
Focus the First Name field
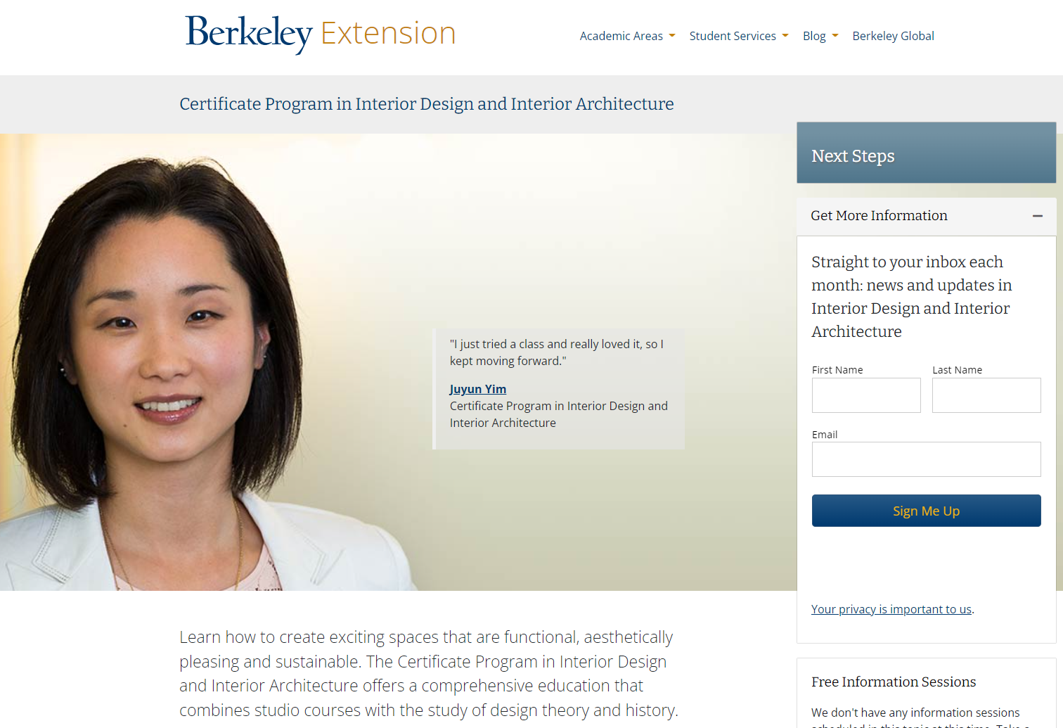click(x=865, y=395)
